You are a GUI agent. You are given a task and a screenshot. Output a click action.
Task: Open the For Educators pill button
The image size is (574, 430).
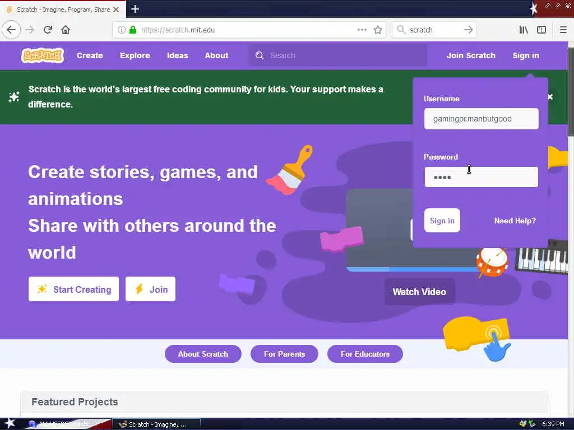pos(365,354)
